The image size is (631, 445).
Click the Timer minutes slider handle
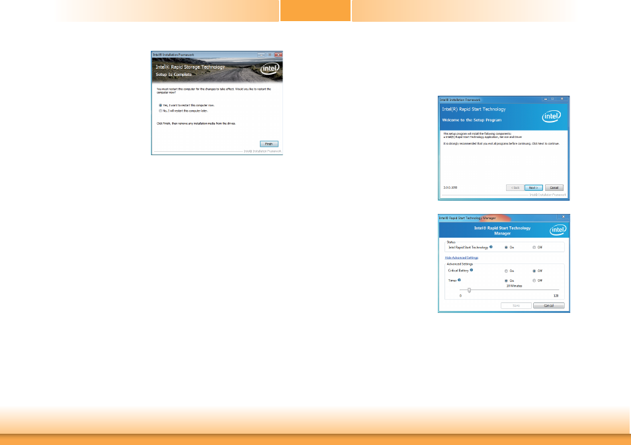[x=469, y=290]
